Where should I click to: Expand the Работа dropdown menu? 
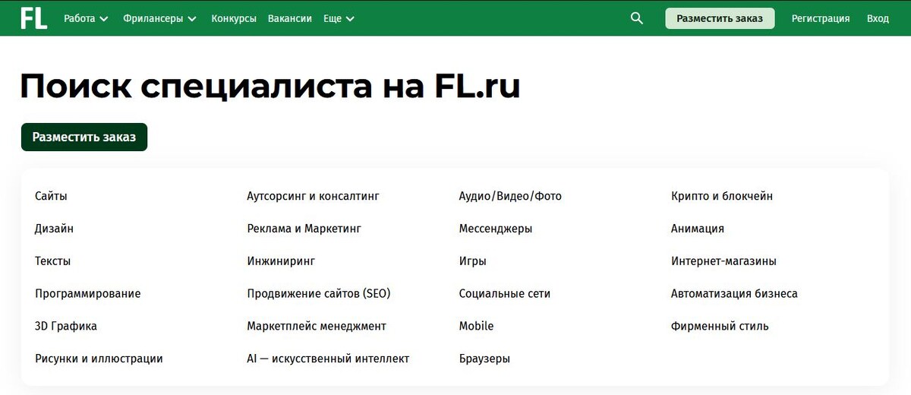point(86,18)
